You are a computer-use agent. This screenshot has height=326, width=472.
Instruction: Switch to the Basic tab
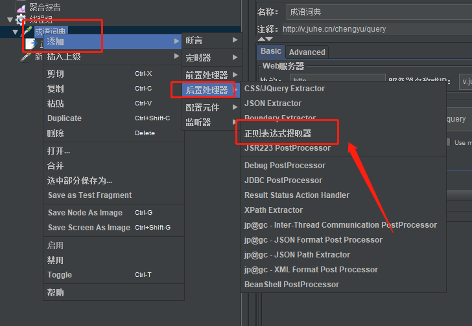click(x=270, y=51)
